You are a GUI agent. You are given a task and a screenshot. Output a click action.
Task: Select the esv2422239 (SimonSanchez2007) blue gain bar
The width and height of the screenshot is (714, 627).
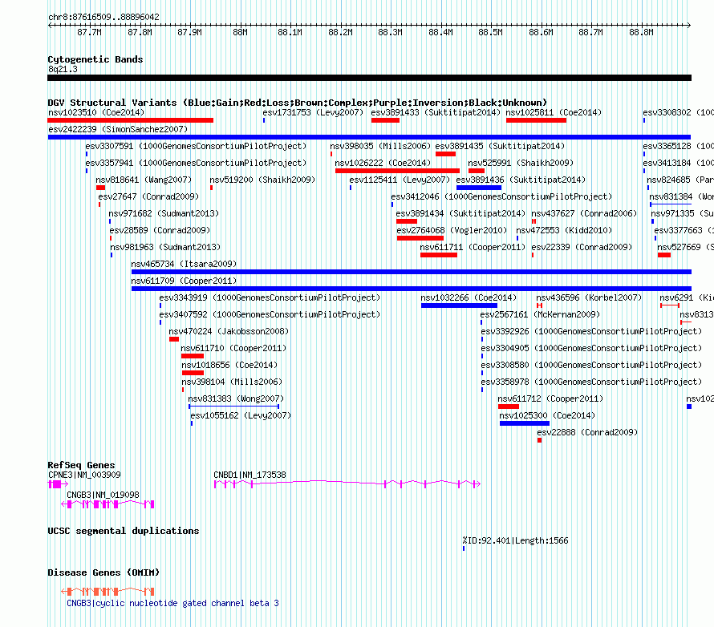point(369,137)
